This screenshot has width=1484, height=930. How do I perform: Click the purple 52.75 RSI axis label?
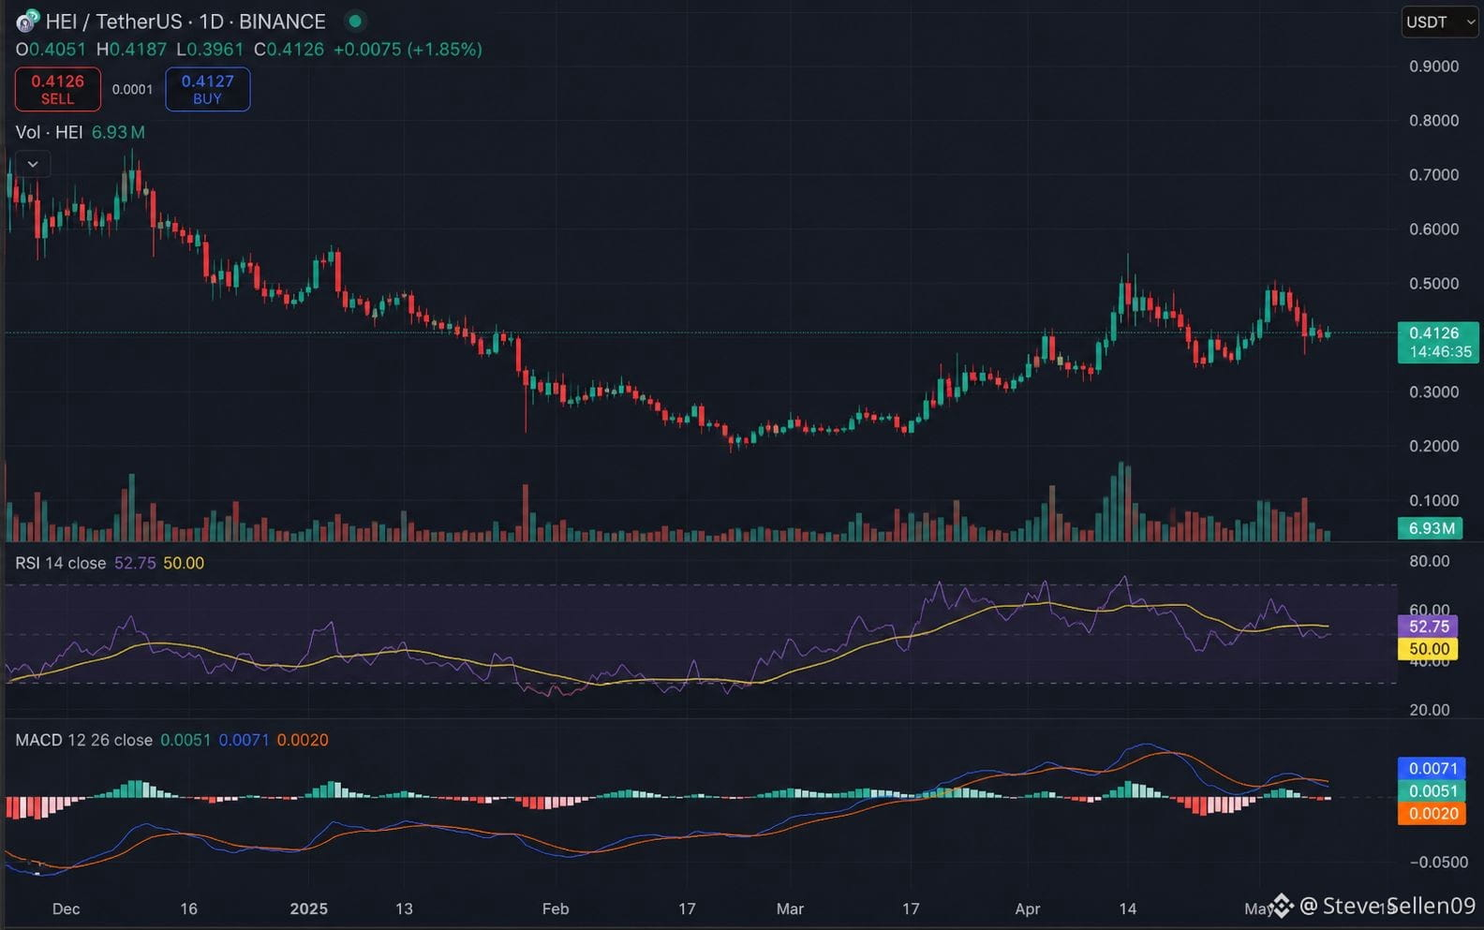[1429, 627]
